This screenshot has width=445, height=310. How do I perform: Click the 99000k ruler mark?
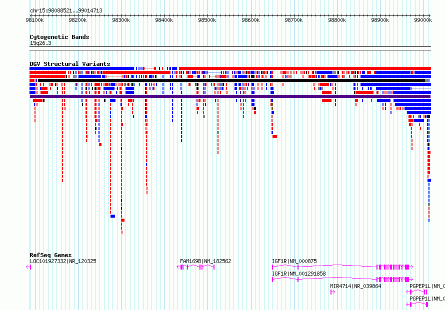(423, 20)
